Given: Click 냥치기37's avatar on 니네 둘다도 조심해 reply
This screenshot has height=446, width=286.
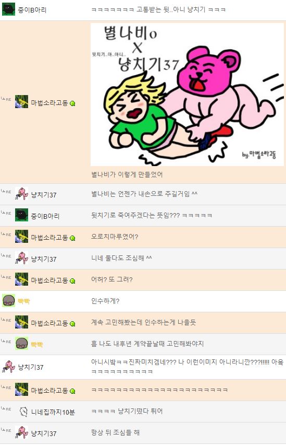Looking at the screenshot, I should pos(21,257).
